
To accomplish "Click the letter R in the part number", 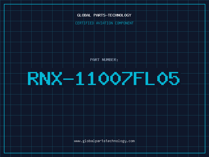I will tap(33, 78).
